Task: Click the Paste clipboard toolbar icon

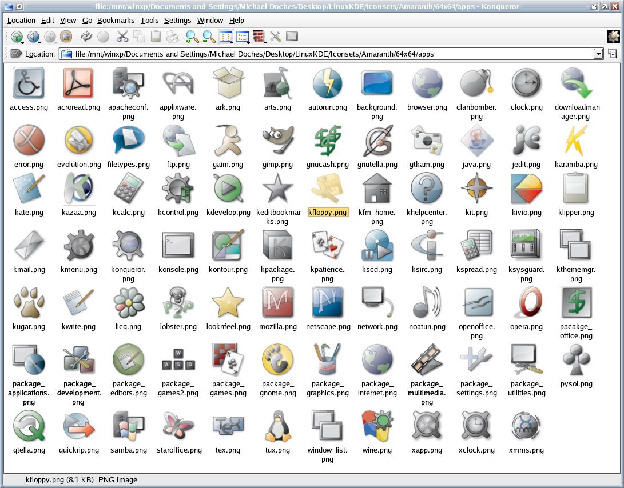Action: tap(156, 37)
